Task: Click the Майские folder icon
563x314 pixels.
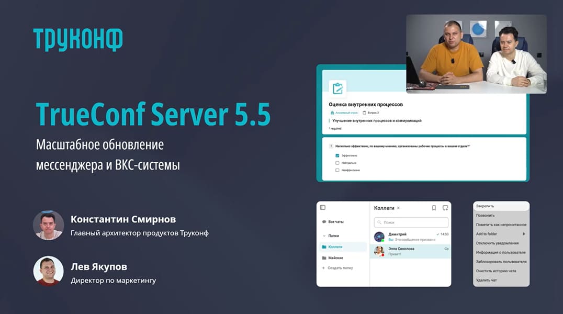Action: point(324,257)
